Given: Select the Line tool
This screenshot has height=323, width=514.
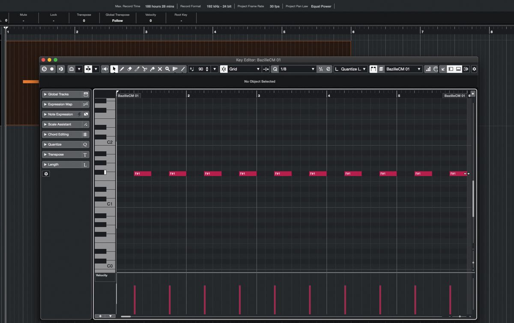Looking at the screenshot, I should (x=183, y=69).
